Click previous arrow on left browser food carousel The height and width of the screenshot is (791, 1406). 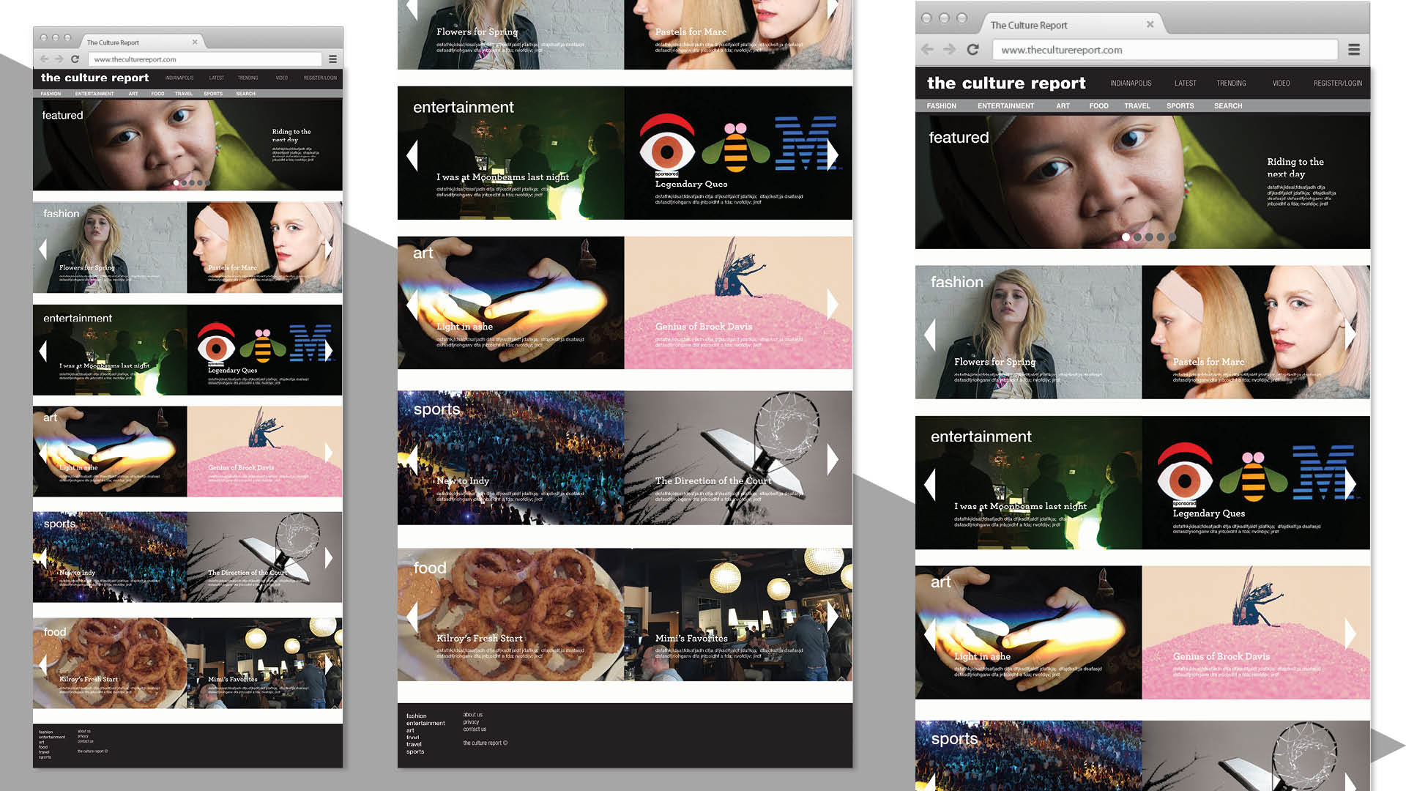click(x=42, y=664)
